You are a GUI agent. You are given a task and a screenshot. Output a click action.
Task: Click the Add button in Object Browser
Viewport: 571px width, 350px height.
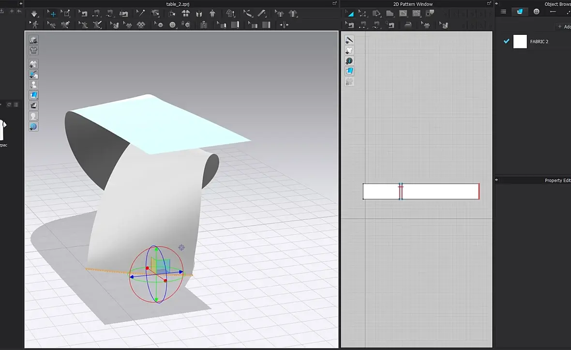[x=564, y=27]
